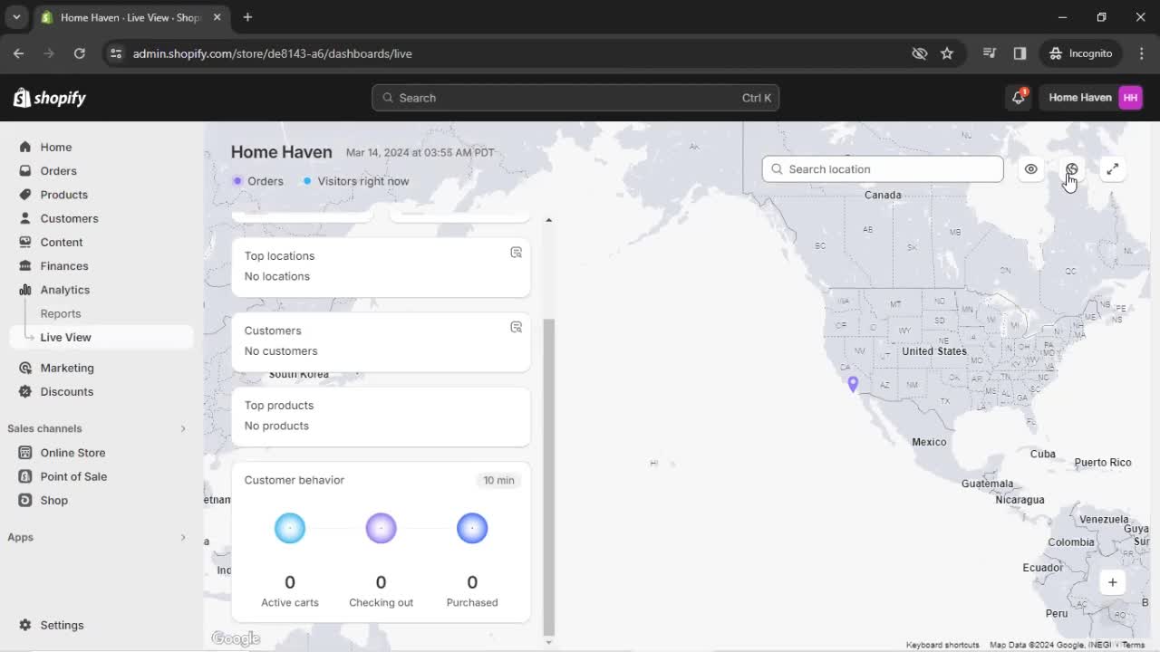Open Customers in sidebar
This screenshot has height=652, width=1160.
coord(69,218)
